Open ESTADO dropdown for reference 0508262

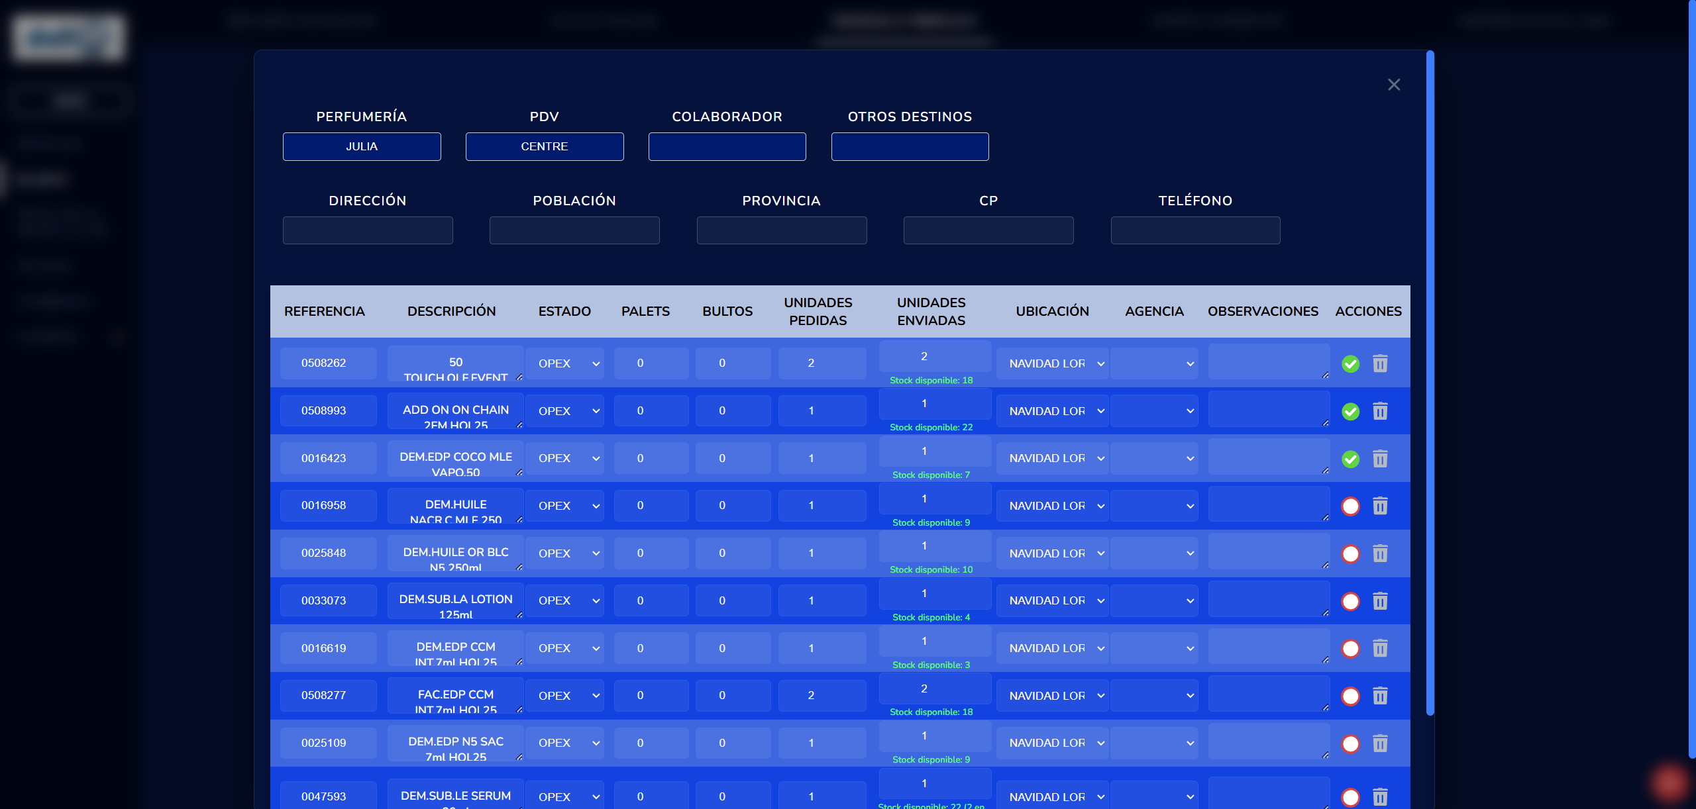564,363
